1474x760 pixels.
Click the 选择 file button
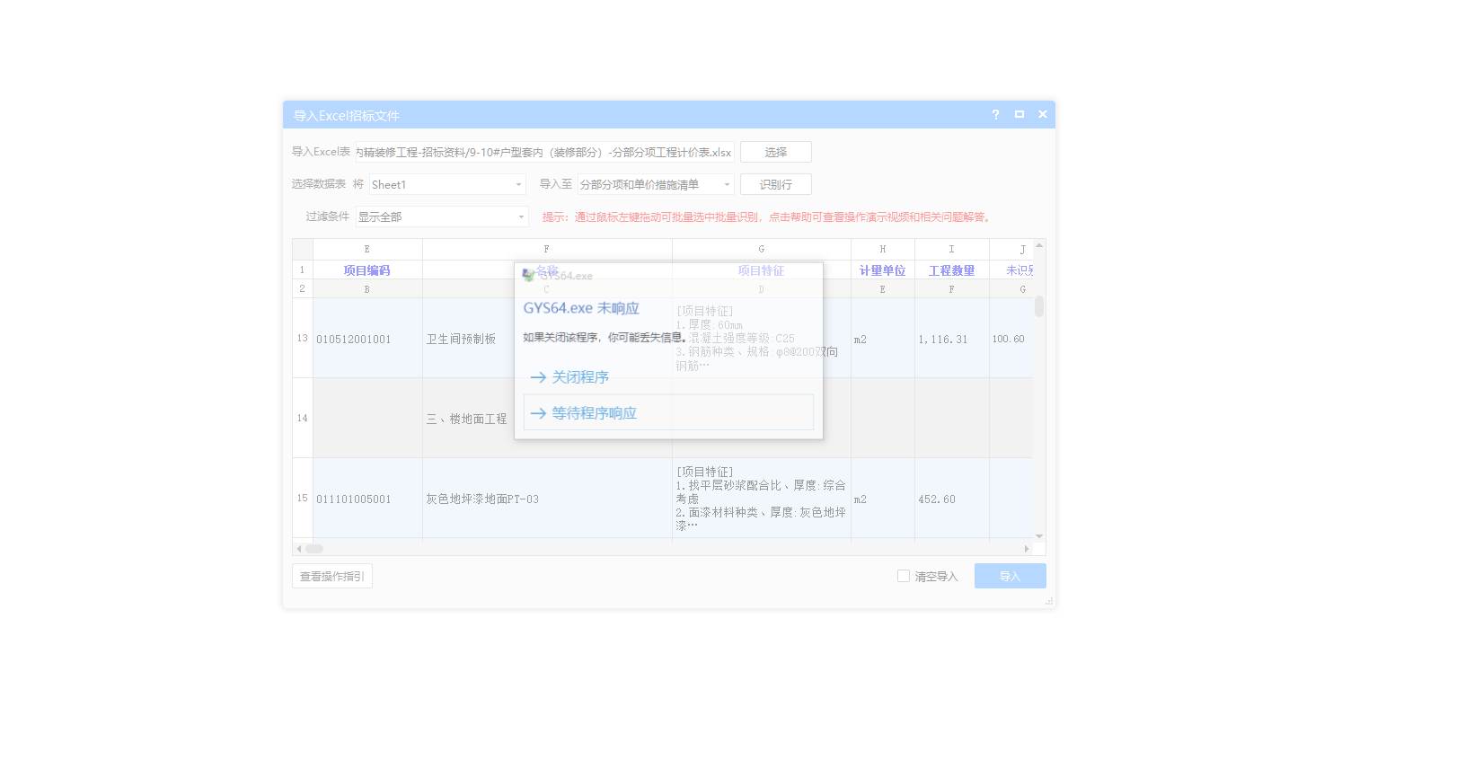(x=776, y=152)
